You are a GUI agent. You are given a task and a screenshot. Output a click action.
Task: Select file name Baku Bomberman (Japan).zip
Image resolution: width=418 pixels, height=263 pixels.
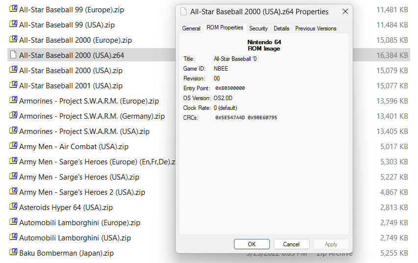point(66,253)
